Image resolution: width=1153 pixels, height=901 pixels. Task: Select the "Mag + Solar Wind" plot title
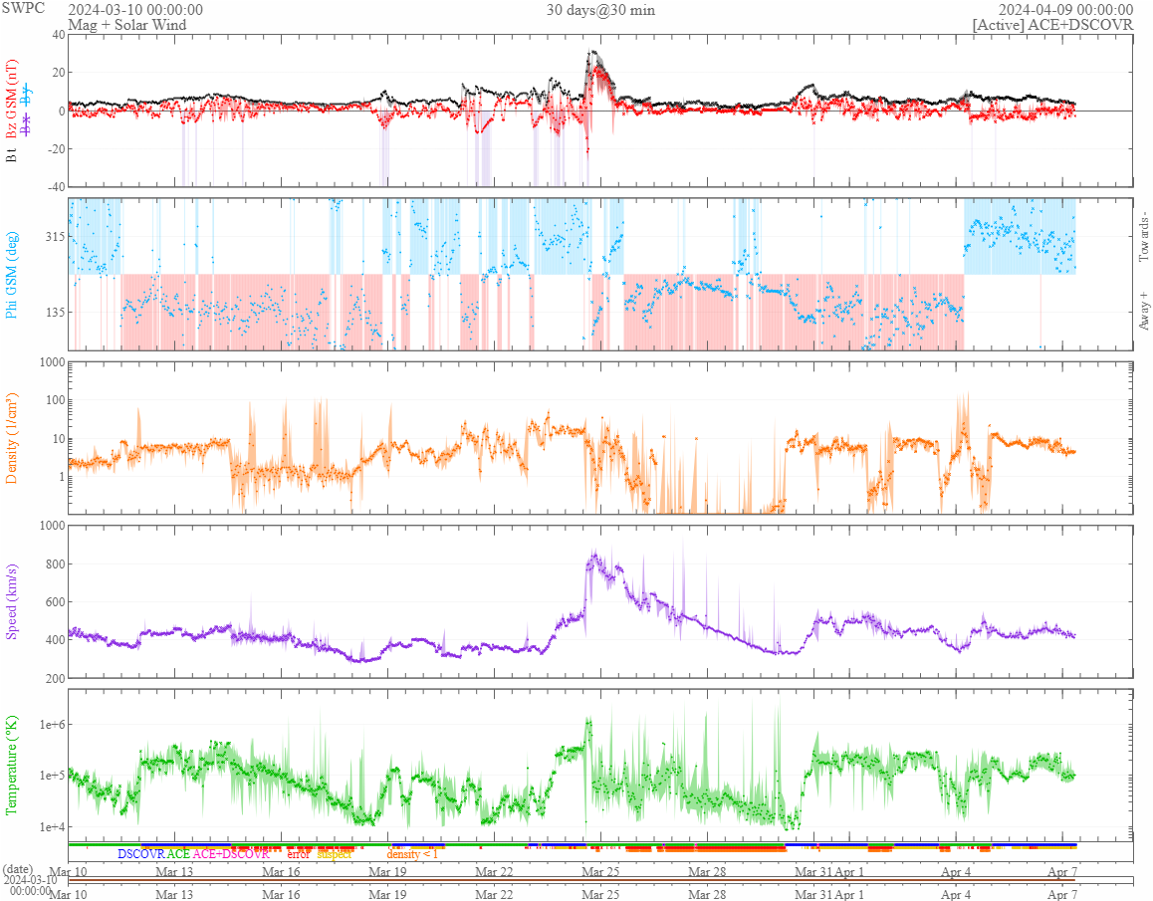(127, 25)
